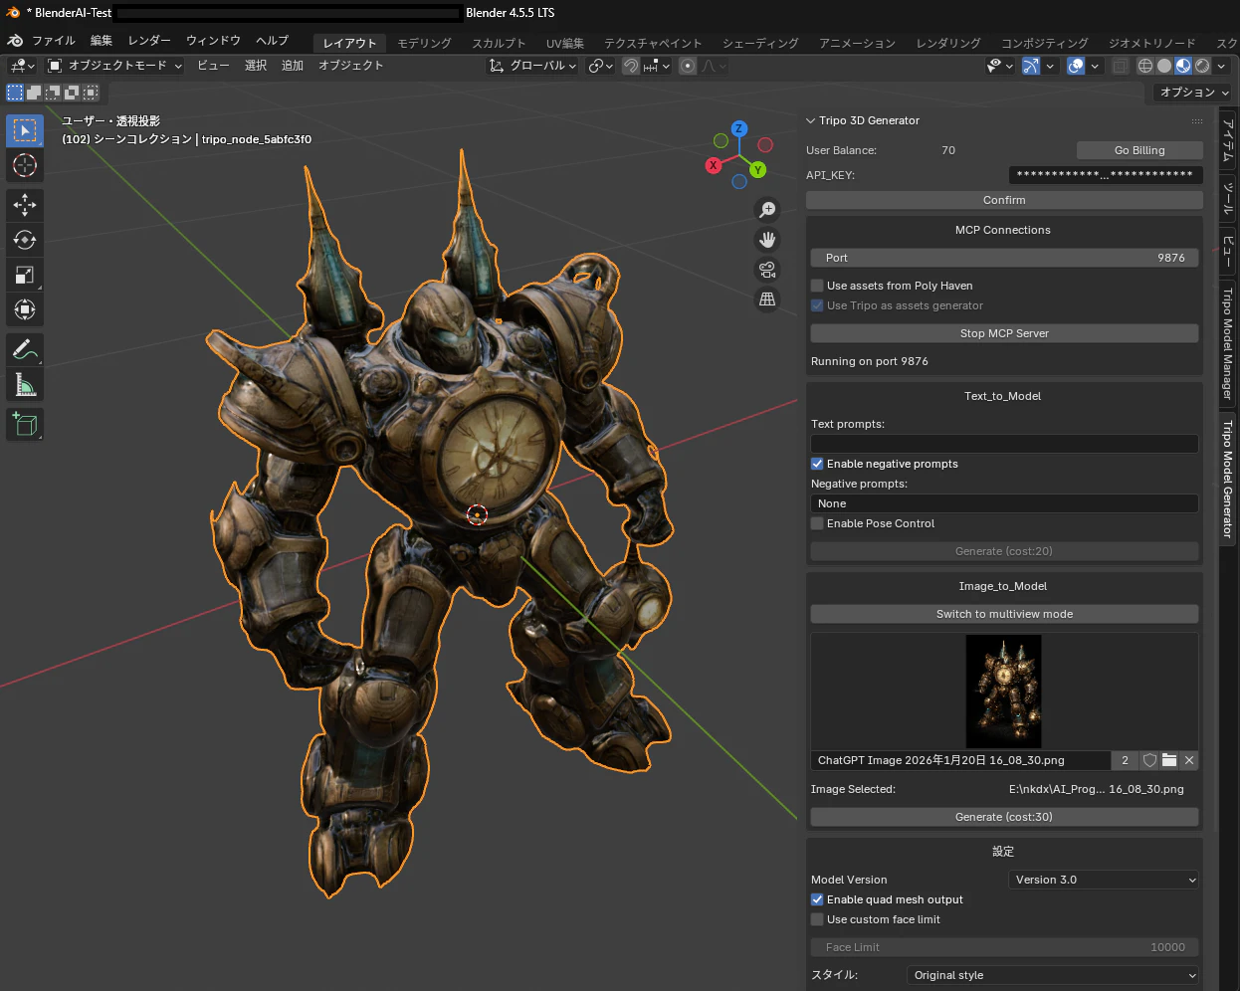Click the Go Billing button
This screenshot has height=991, width=1240.
coord(1139,150)
